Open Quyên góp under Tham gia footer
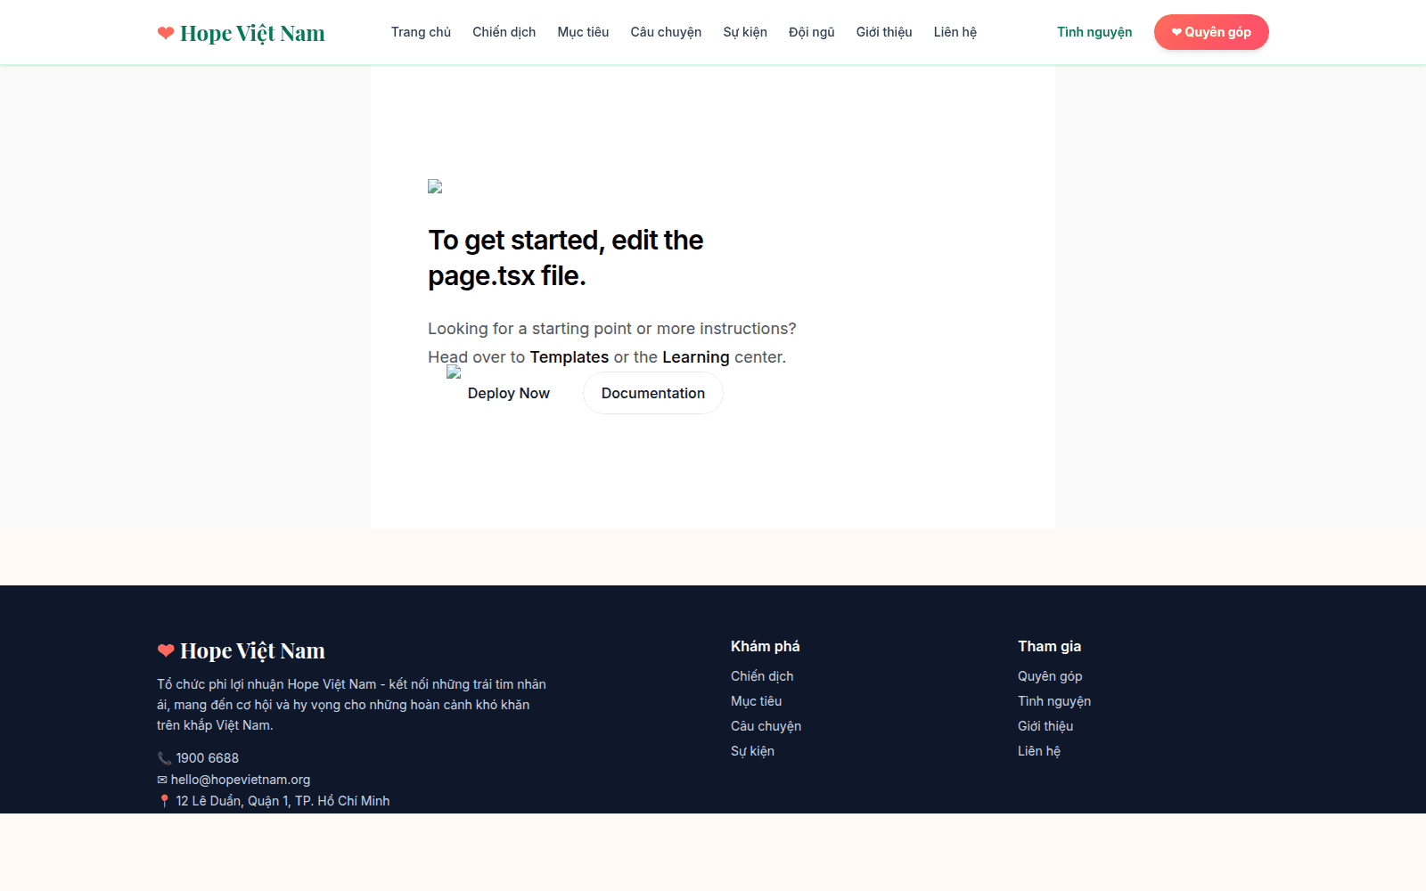 click(x=1049, y=676)
